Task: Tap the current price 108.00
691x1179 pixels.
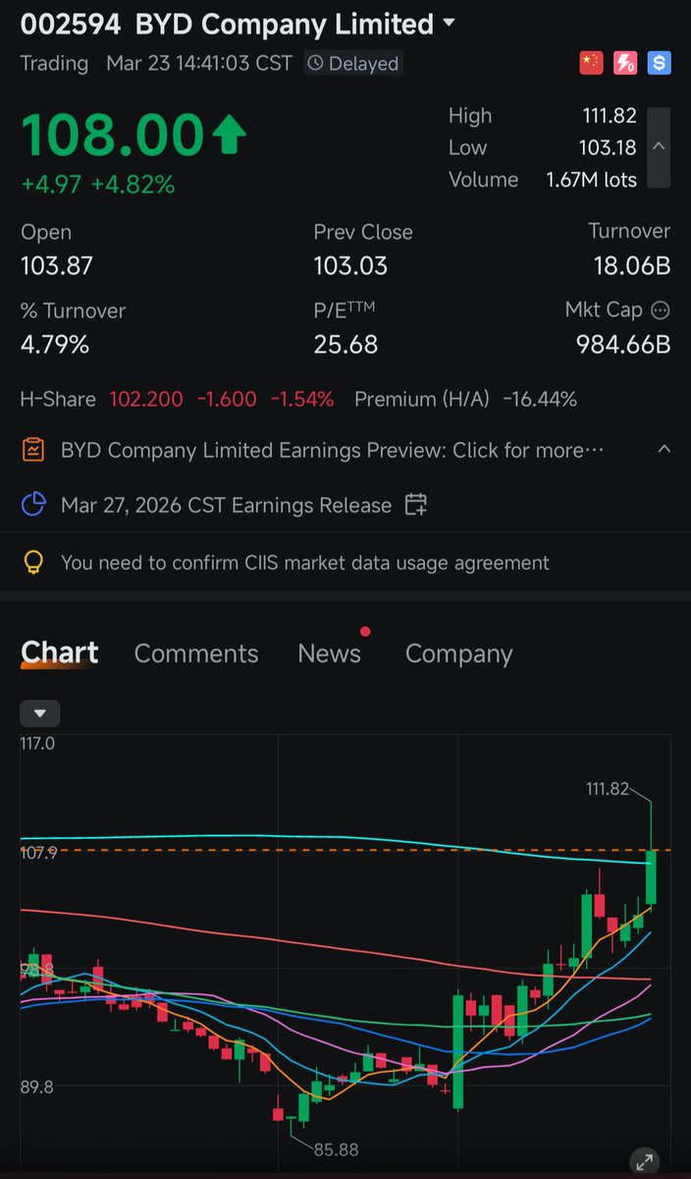Action: point(112,136)
